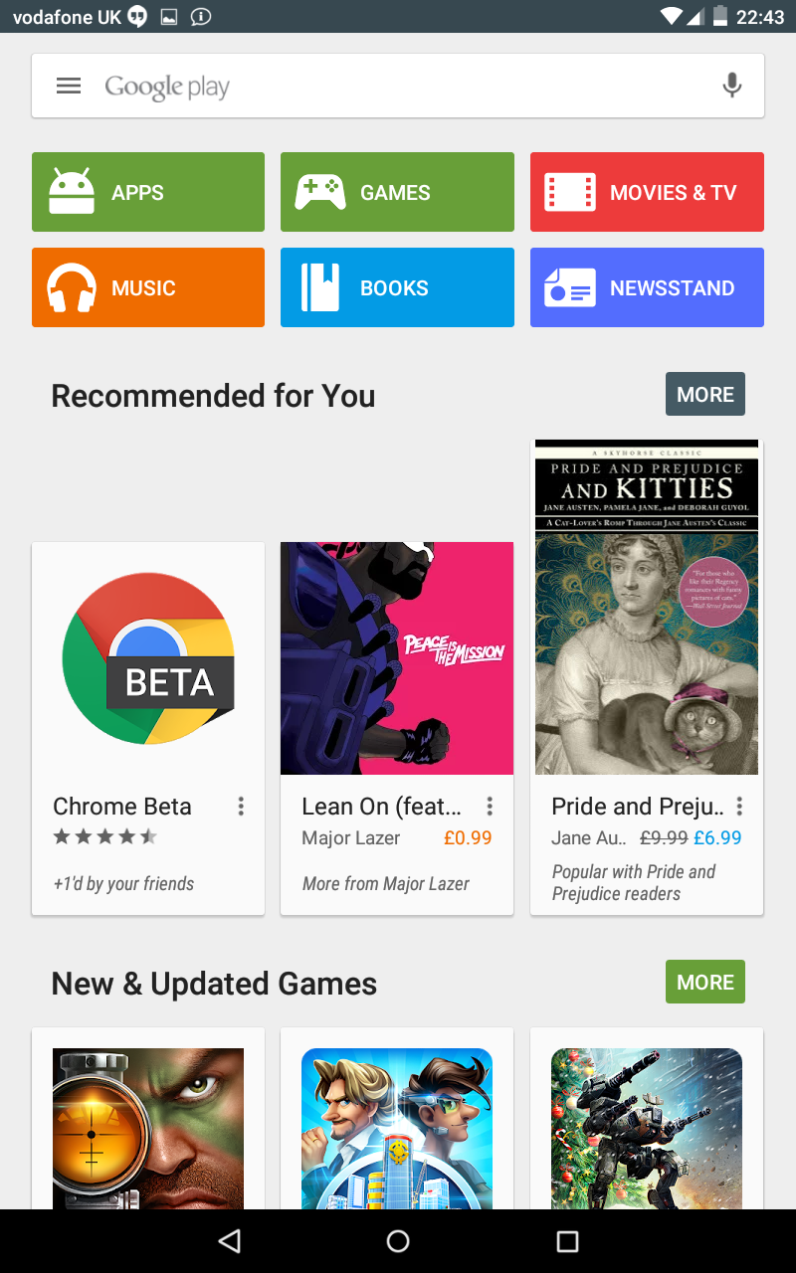This screenshot has height=1273, width=796.
Task: Tap the Android home circle button
Action: pyautogui.click(x=398, y=1240)
